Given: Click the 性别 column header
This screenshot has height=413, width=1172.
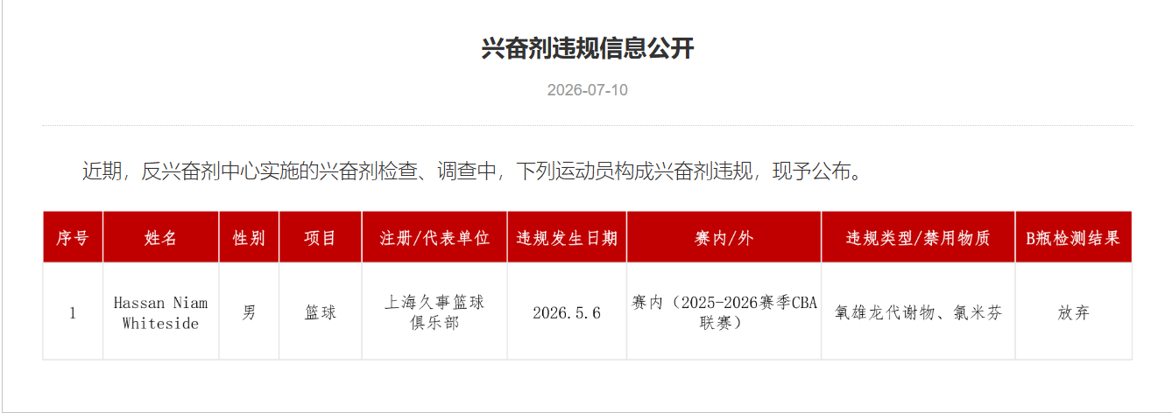Looking at the screenshot, I should point(249,237).
